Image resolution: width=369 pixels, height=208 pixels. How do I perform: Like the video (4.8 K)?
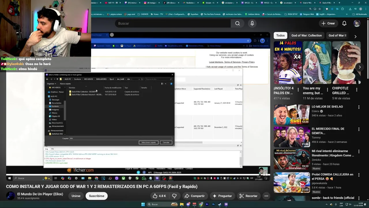click(x=159, y=196)
